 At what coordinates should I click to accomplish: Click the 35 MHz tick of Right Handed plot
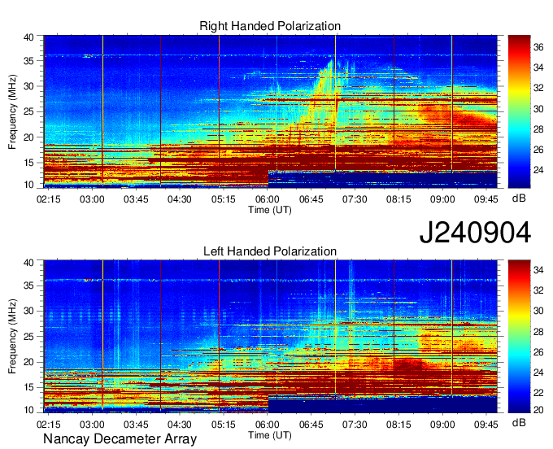[28, 61]
